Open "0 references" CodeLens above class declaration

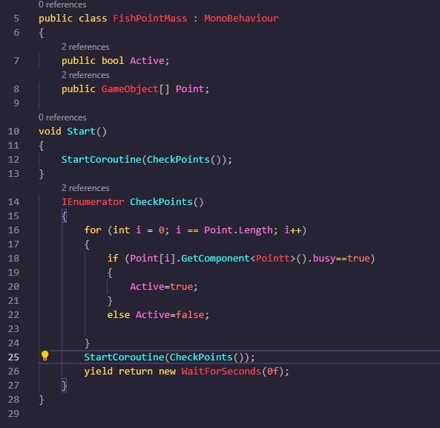[x=62, y=4]
